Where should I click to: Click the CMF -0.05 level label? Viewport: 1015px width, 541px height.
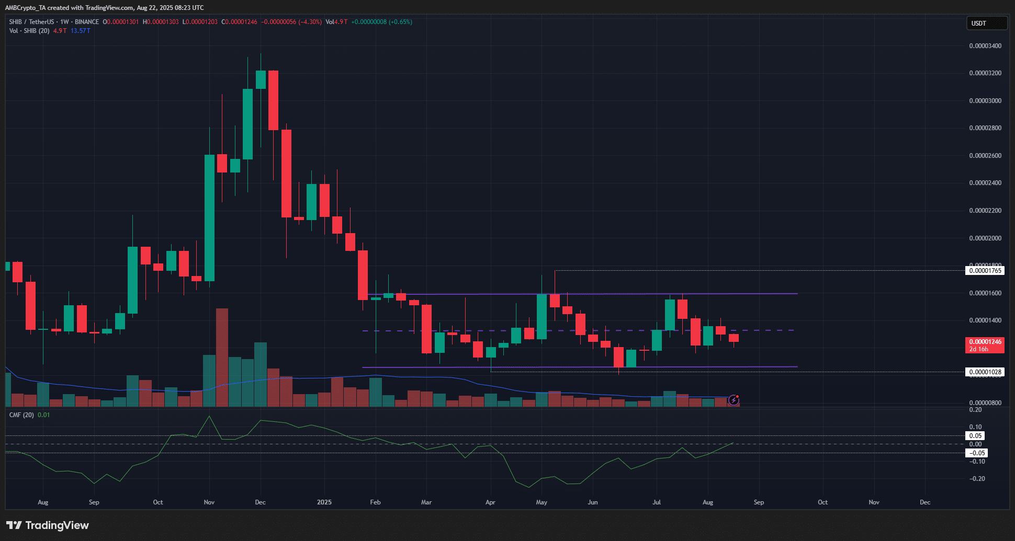(976, 453)
